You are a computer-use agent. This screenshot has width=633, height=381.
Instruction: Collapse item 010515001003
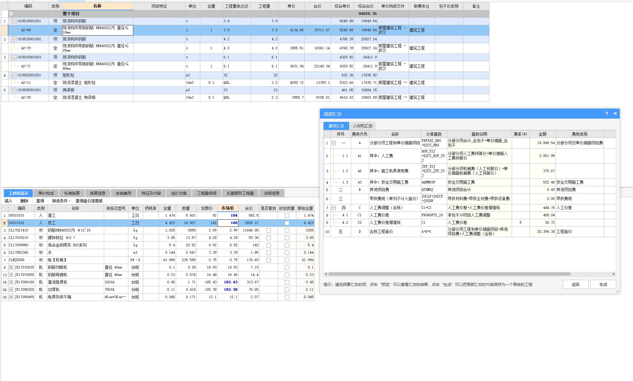[x=14, y=57]
